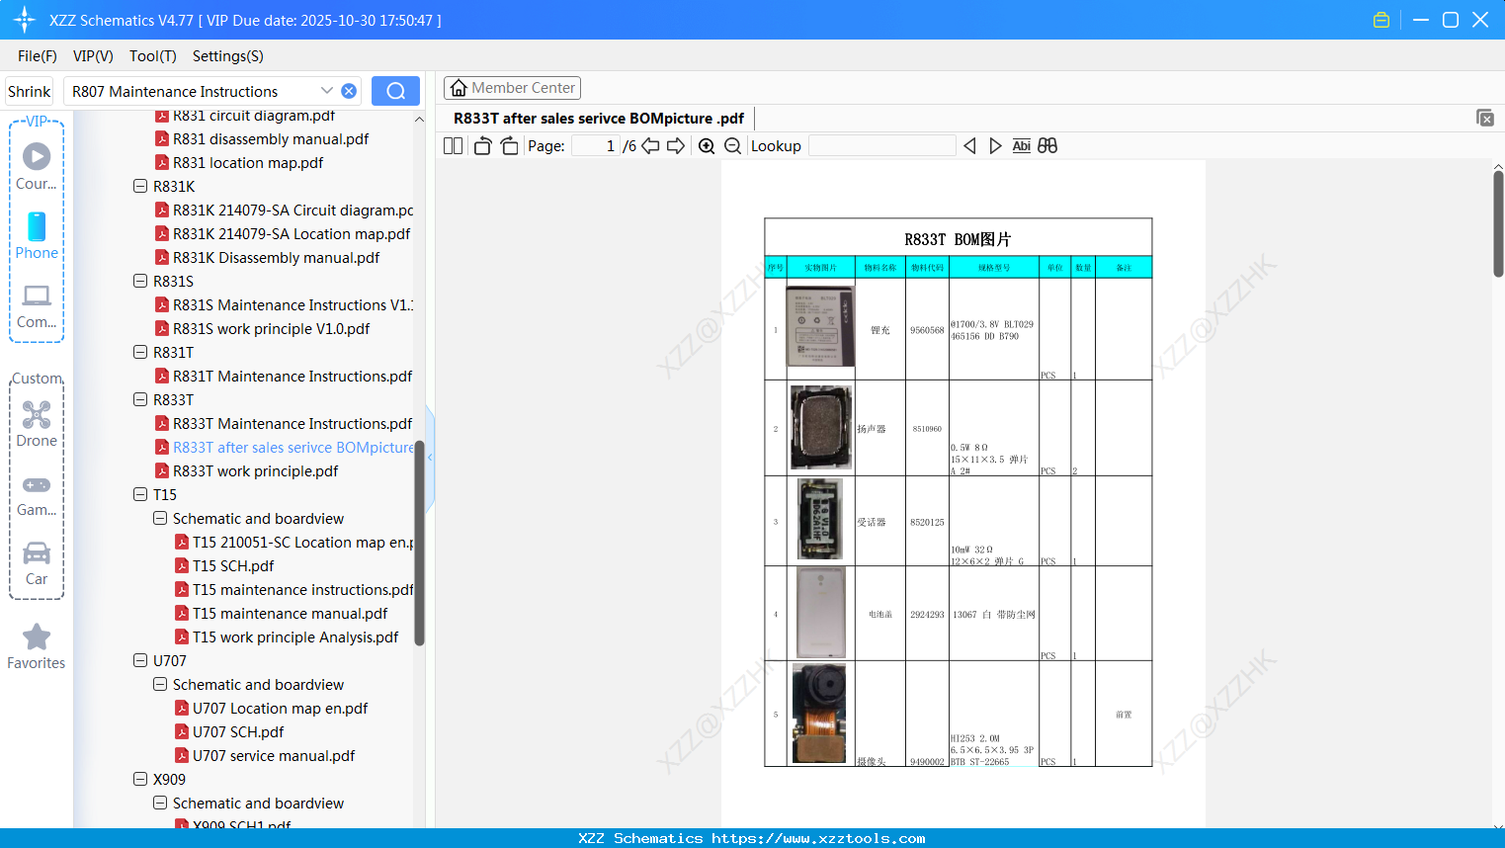Collapse the left panel splitter handle
This screenshot has width=1505, height=848.
430,458
